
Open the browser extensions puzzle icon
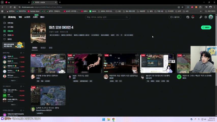click(x=200, y=7)
